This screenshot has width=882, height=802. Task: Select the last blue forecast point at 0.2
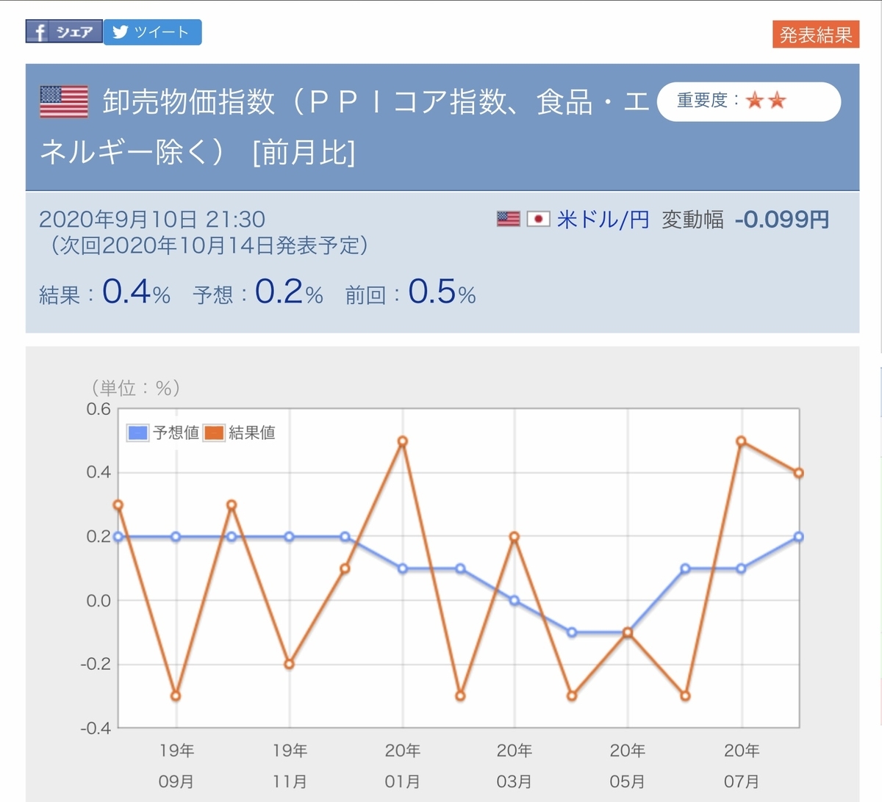(799, 537)
